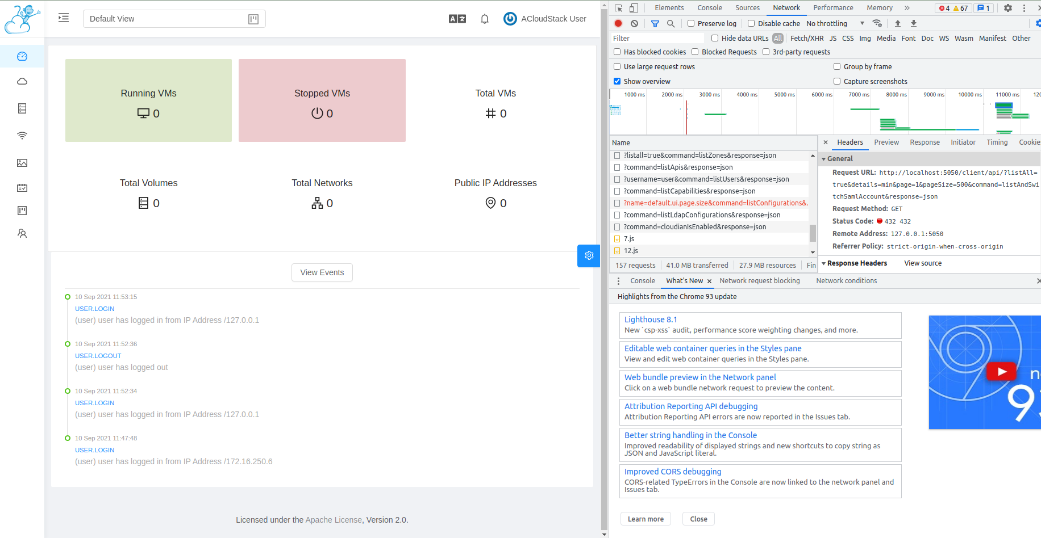1041x538 pixels.
Task: Open the Apache License link
Action: (x=334, y=520)
